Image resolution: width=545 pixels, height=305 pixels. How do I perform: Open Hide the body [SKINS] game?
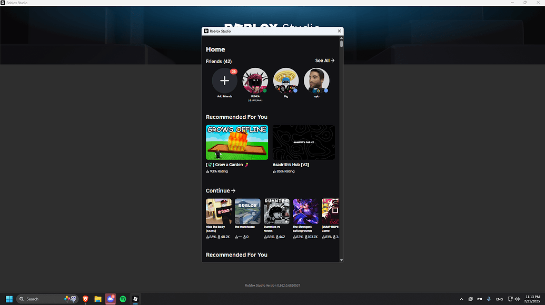pos(219,211)
